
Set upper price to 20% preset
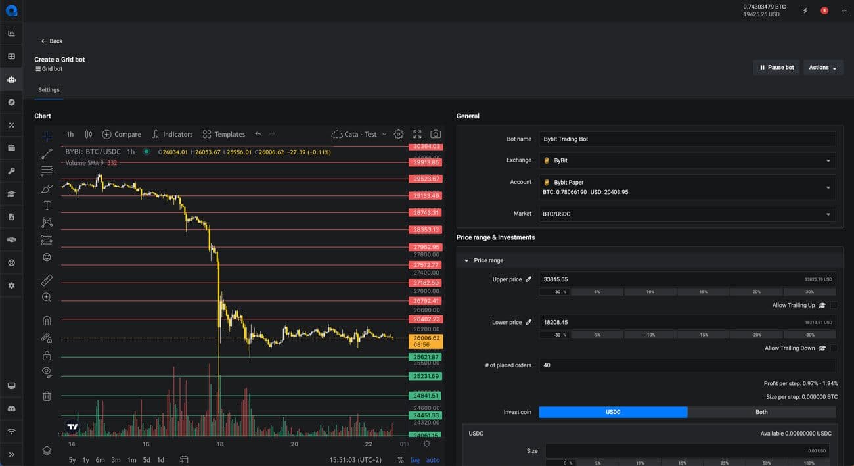756,291
